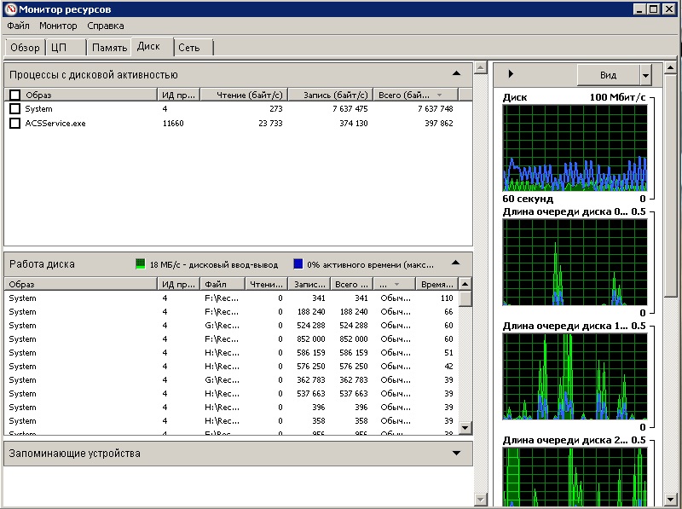Image resolution: width=682 pixels, height=509 pixels.
Task: Switch to the Сеть tab
Action: [x=189, y=47]
